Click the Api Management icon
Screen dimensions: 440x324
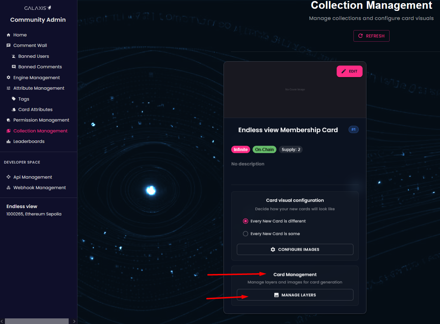click(9, 177)
